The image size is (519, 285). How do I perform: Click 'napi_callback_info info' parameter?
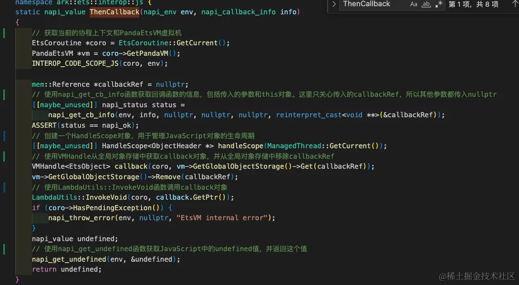click(x=249, y=12)
